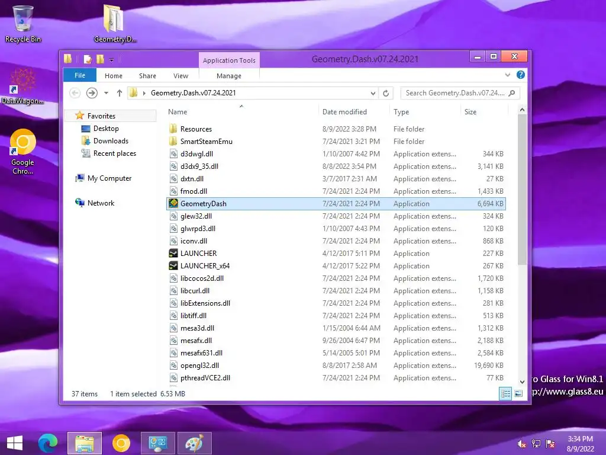Sort by the Size column header

click(470, 112)
